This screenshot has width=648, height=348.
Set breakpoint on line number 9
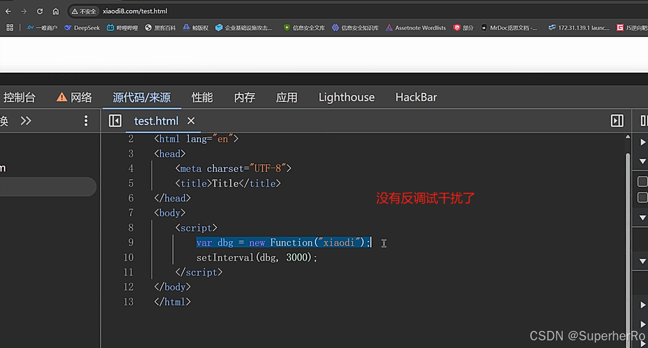pyautogui.click(x=131, y=243)
